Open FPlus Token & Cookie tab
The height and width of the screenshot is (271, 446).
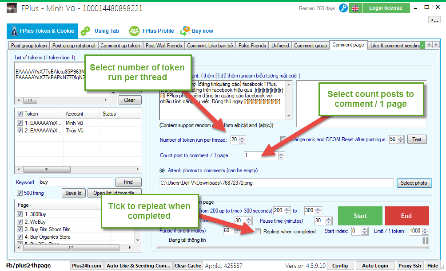pyautogui.click(x=42, y=31)
